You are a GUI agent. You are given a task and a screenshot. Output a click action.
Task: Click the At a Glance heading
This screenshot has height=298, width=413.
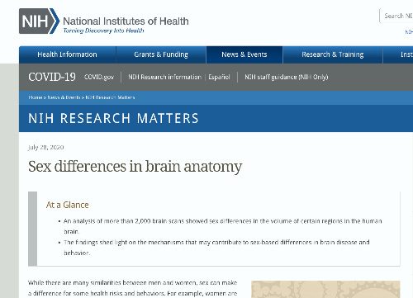[x=68, y=205]
